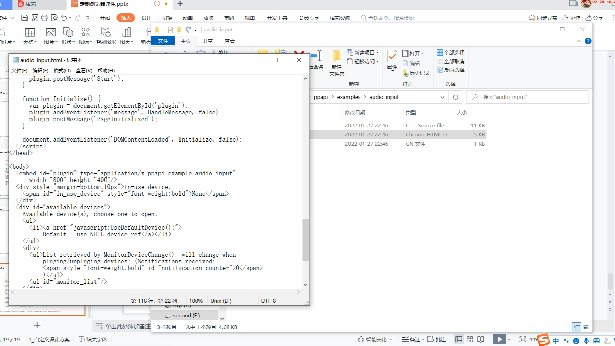
Task: Click the print icon in WPS toolbar
Action: pyautogui.click(x=44, y=18)
